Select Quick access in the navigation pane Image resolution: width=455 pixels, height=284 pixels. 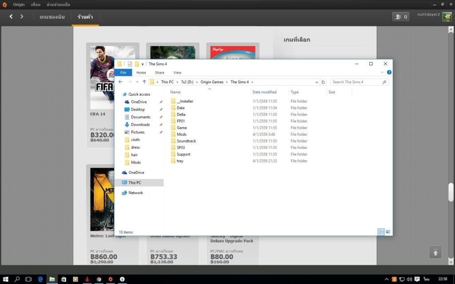tap(139, 94)
